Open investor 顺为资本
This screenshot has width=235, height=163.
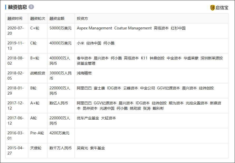tap(176, 103)
